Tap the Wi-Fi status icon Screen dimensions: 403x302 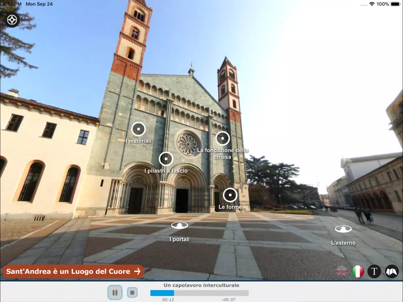tap(372, 4)
